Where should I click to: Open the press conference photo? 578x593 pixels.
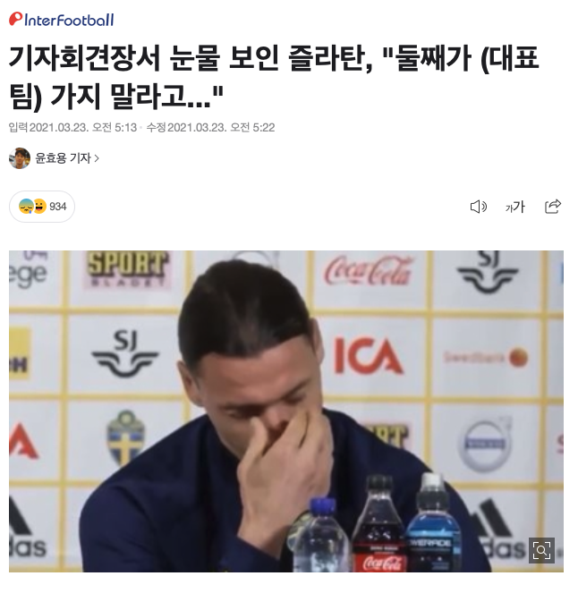coord(286,411)
